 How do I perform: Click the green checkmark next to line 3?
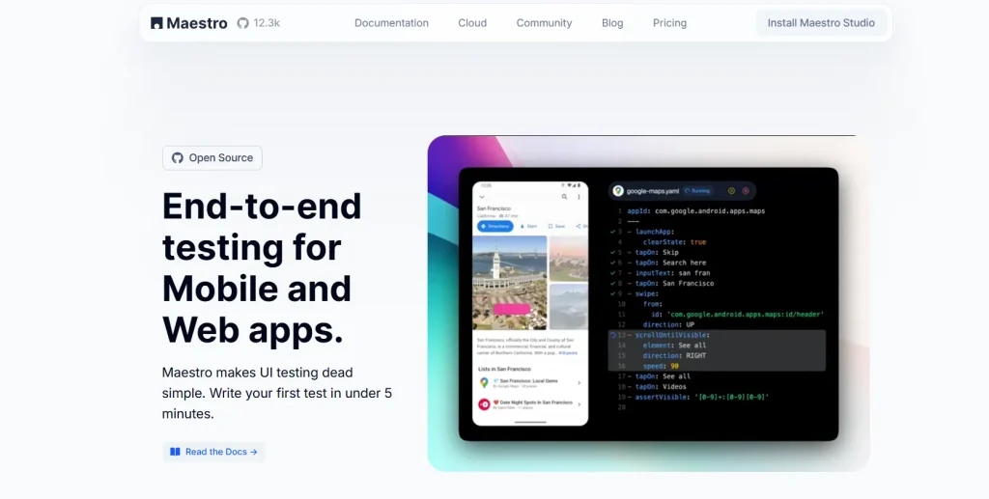pyautogui.click(x=612, y=232)
